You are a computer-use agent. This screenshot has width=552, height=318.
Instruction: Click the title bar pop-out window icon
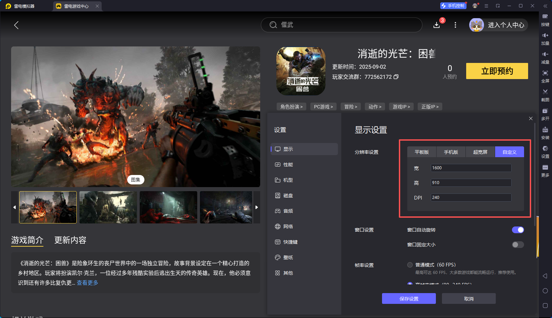point(498,6)
